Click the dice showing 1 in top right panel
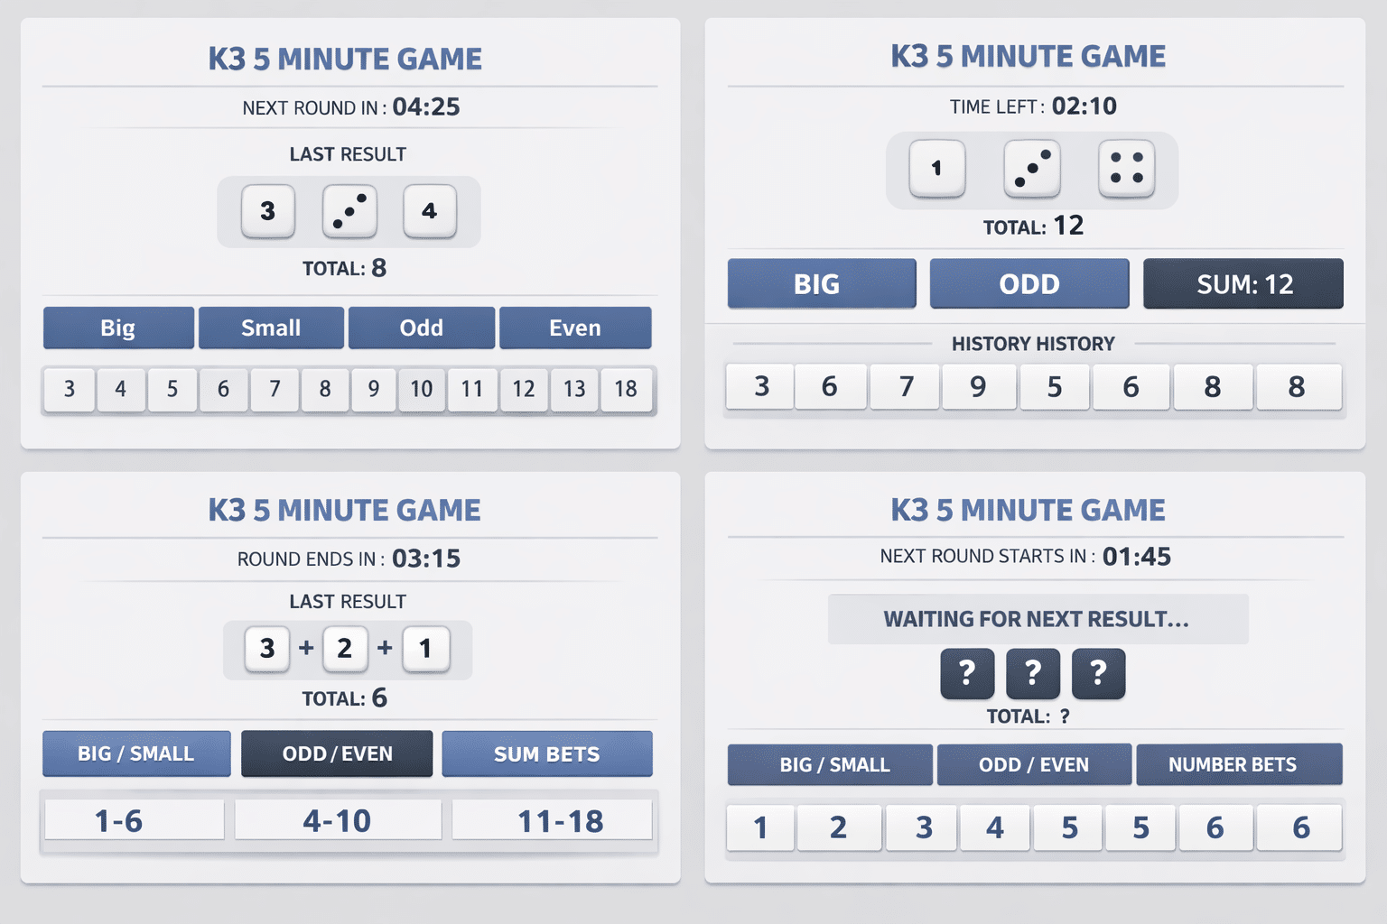This screenshot has height=924, width=1387. click(x=936, y=170)
